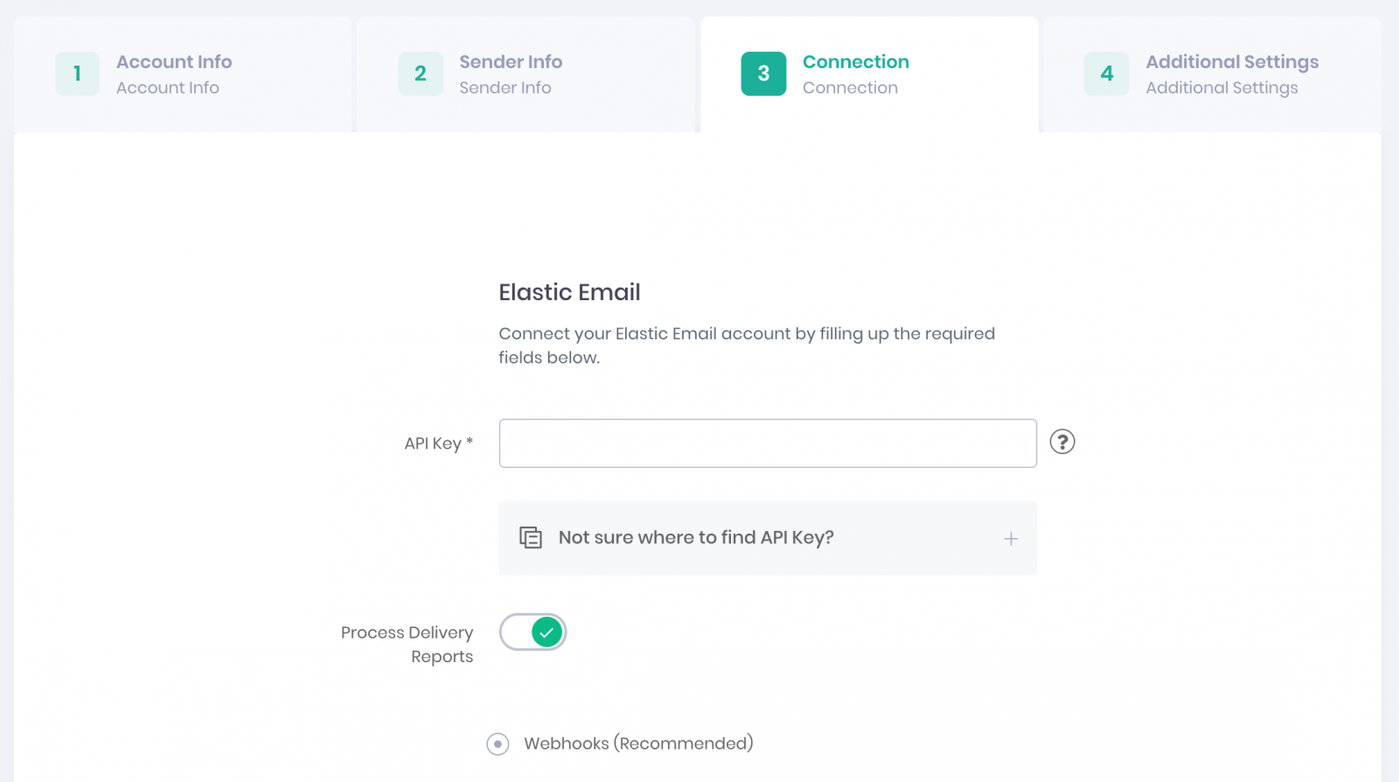Switch to the Additional Settings tab title

1231,62
